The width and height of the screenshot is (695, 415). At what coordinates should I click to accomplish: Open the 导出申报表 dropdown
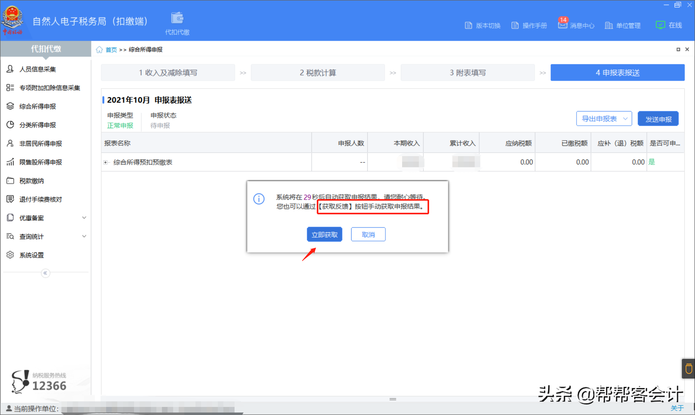(604, 119)
